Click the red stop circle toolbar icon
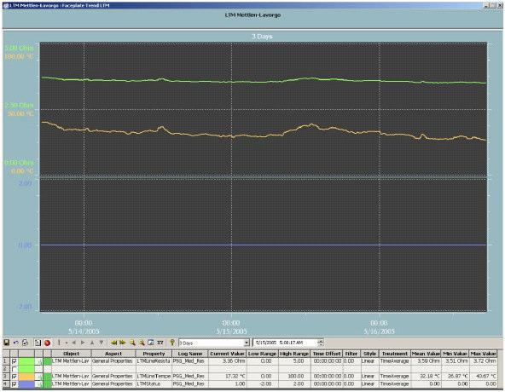 (48, 343)
